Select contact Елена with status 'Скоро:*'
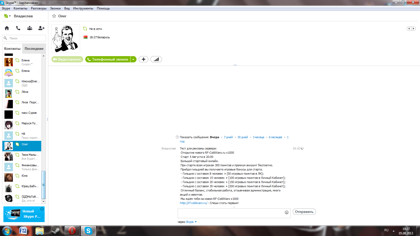Image resolution: width=420 pixels, height=236 pixels. pyautogui.click(x=22, y=62)
